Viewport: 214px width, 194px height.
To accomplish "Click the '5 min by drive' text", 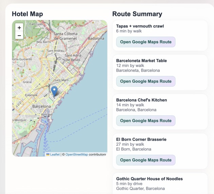I will tap(129, 184).
